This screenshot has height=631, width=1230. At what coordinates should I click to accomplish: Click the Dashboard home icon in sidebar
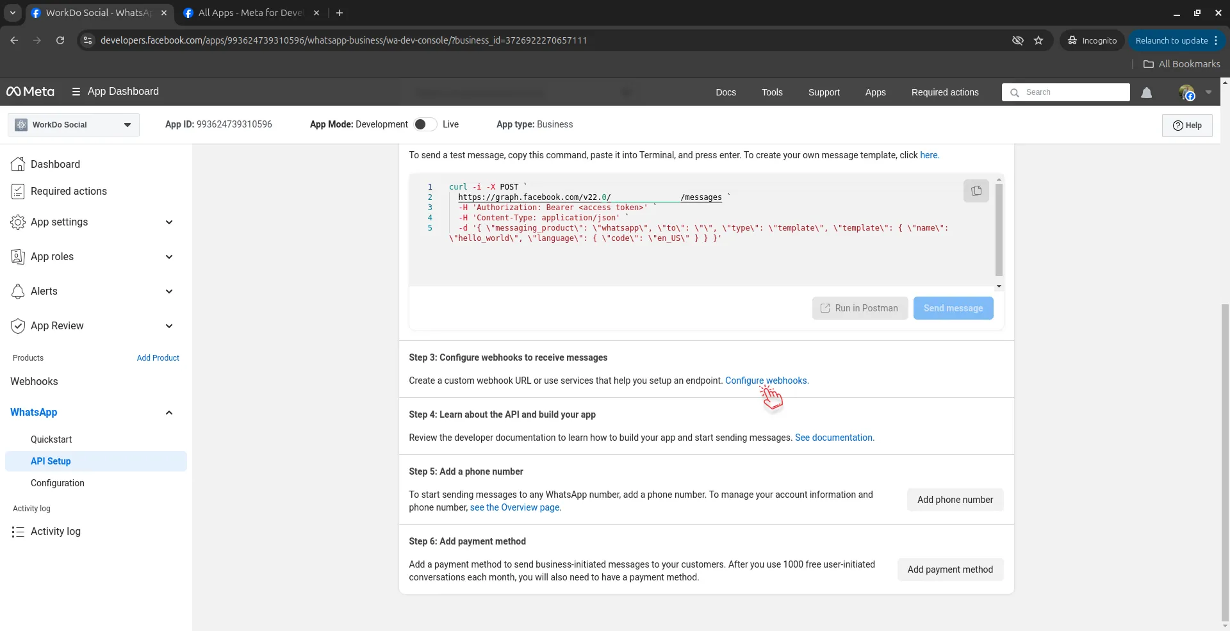tap(18, 165)
